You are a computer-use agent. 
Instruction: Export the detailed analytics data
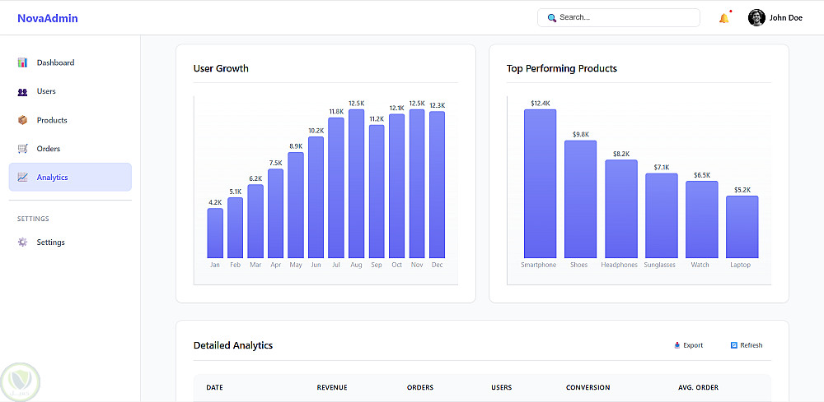pos(689,345)
